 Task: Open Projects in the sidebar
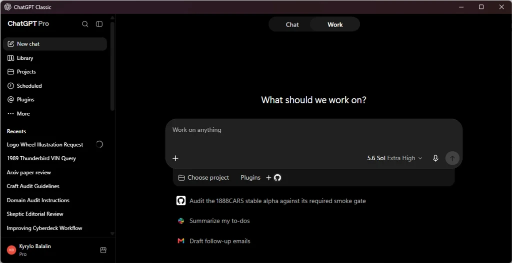pyautogui.click(x=55, y=72)
